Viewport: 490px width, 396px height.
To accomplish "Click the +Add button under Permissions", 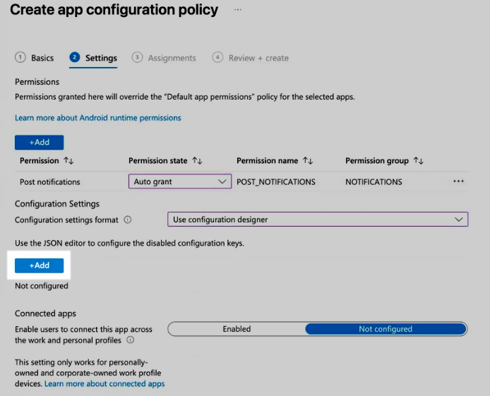I will click(x=39, y=143).
